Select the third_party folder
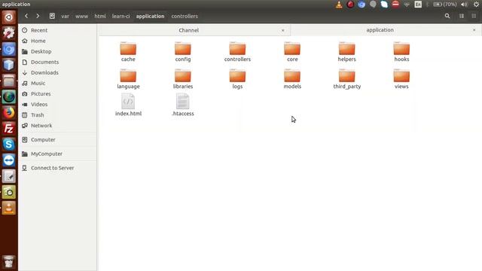This screenshot has height=271, width=482. click(x=346, y=79)
